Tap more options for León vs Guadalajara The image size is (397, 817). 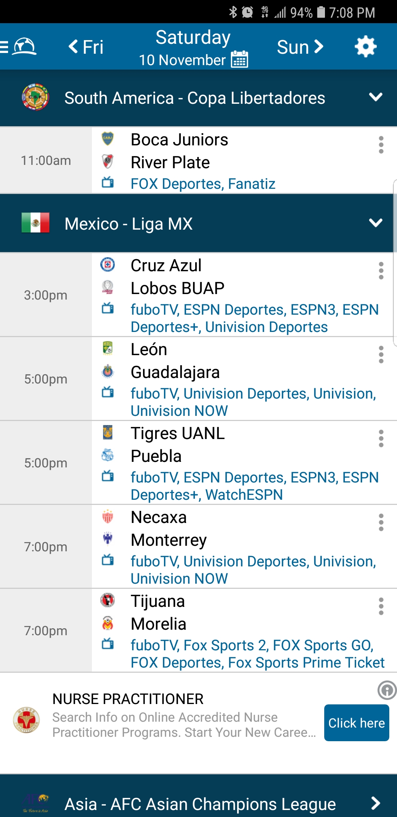click(x=381, y=354)
